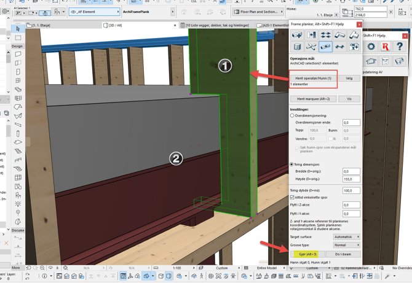412x283 pixels.
Task: Select the Overdimensjonering radio button
Action: pyautogui.click(x=292, y=115)
